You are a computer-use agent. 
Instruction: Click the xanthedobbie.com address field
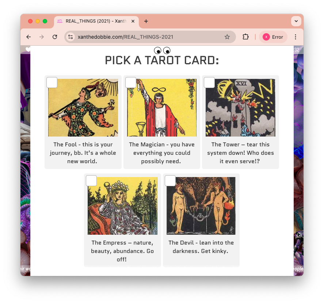click(150, 37)
